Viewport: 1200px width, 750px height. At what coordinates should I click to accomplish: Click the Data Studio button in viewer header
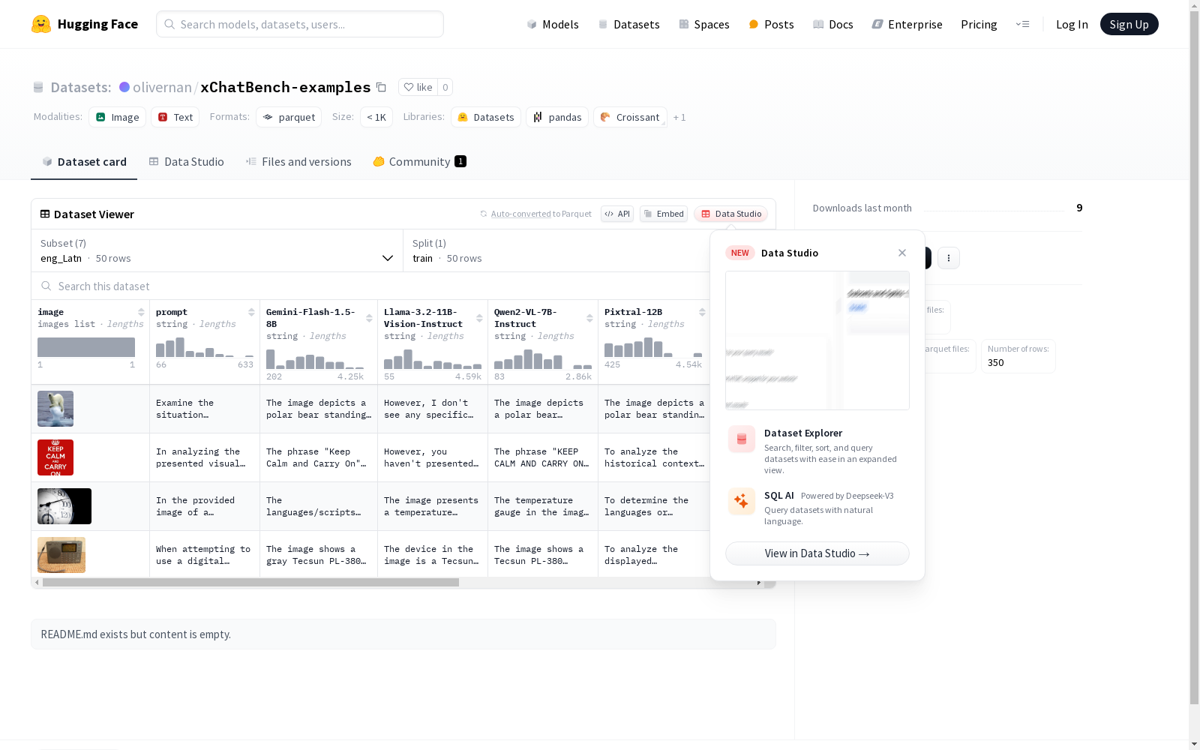[730, 214]
